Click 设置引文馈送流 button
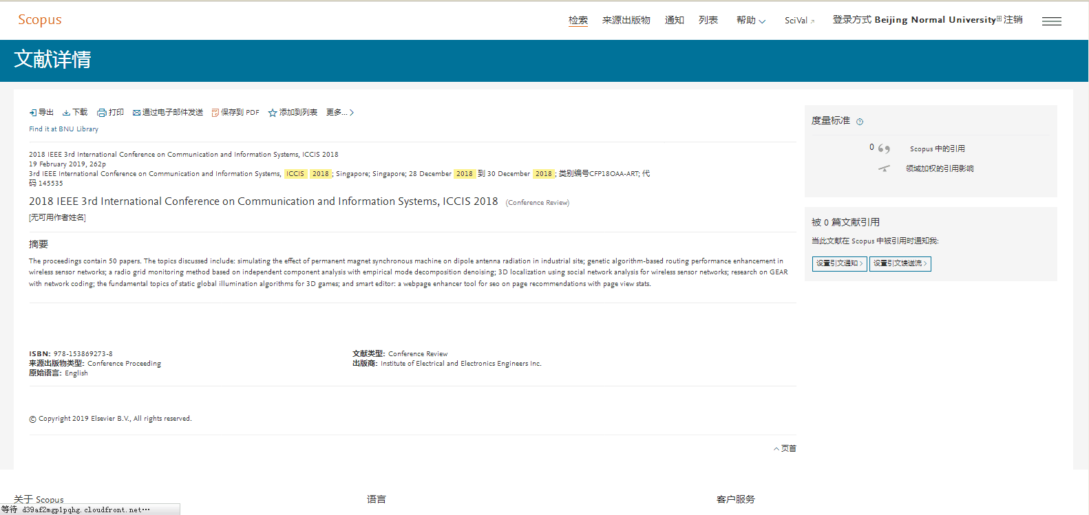The height and width of the screenshot is (515, 1089). pos(900,264)
